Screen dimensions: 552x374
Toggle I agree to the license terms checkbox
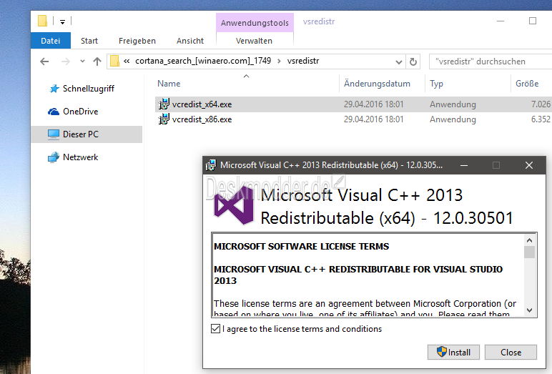point(215,328)
